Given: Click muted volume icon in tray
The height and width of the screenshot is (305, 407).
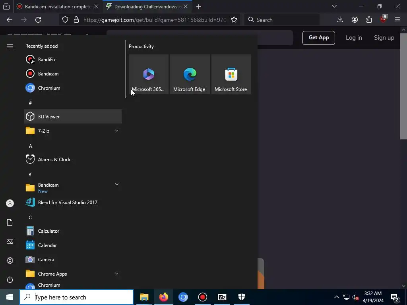Looking at the screenshot, I should [355, 297].
